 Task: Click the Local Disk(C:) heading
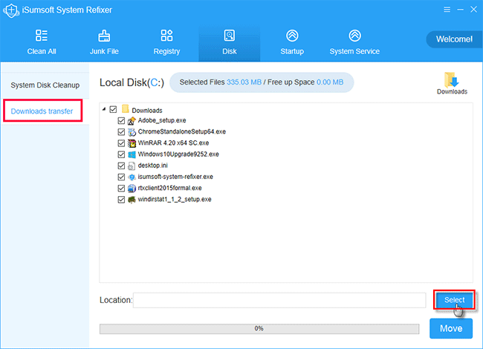click(132, 82)
